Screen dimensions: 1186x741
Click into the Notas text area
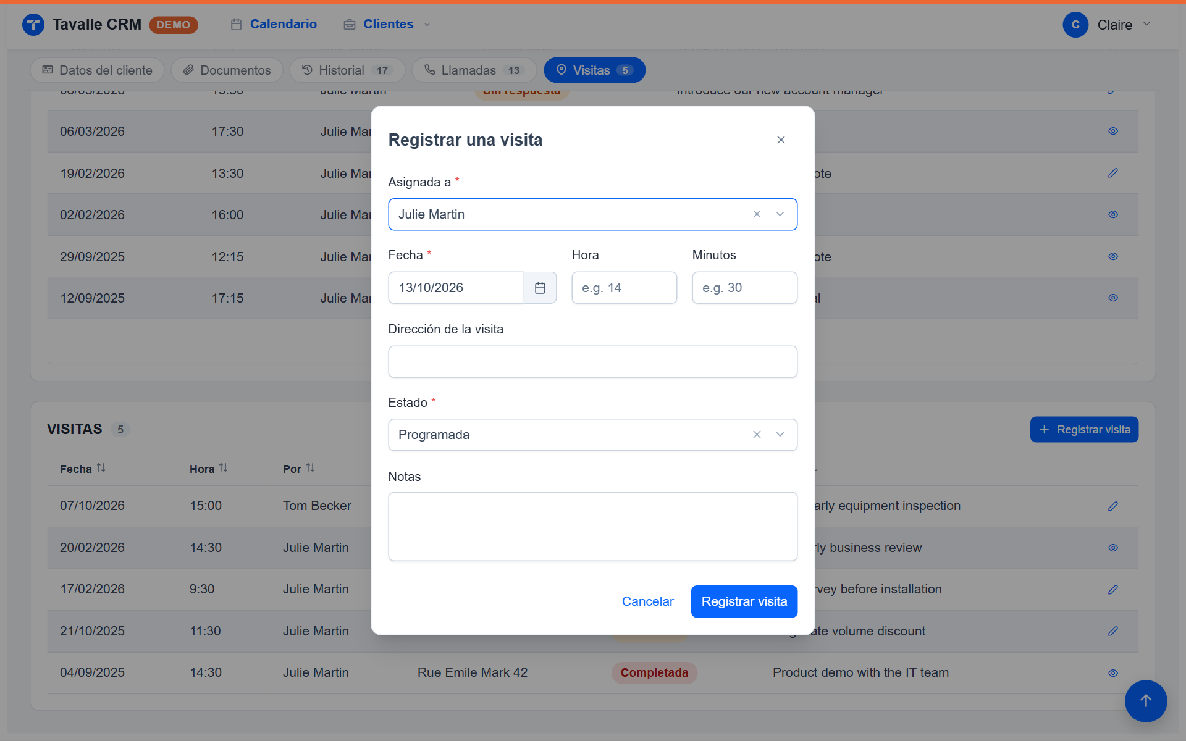(592, 527)
